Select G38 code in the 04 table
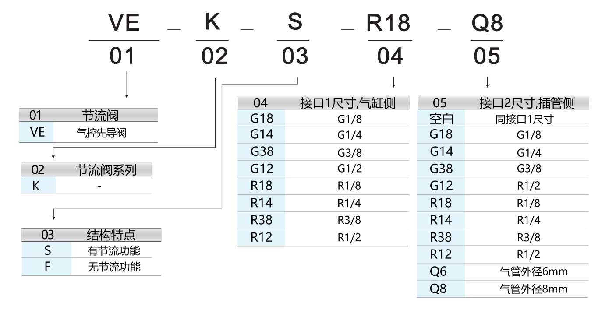 tap(262, 151)
